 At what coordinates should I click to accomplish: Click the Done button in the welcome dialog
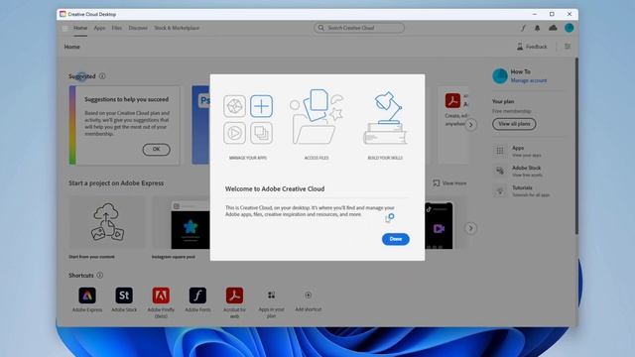coord(395,239)
